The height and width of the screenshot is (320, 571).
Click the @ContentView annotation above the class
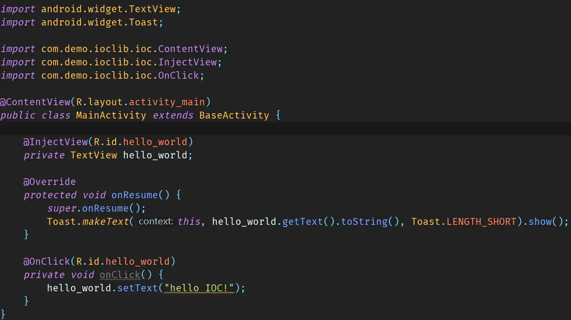[35, 102]
